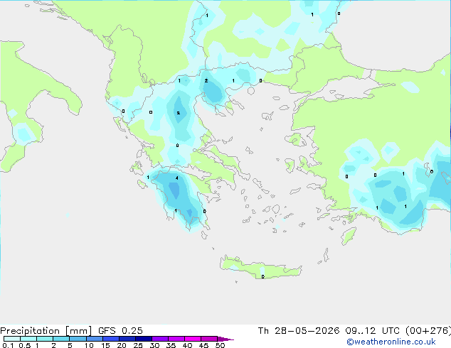Click the '35' legend scale label

coord(171,345)
